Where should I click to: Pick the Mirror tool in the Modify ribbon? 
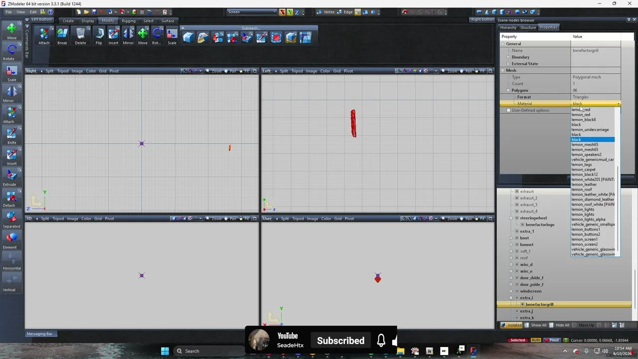click(128, 36)
